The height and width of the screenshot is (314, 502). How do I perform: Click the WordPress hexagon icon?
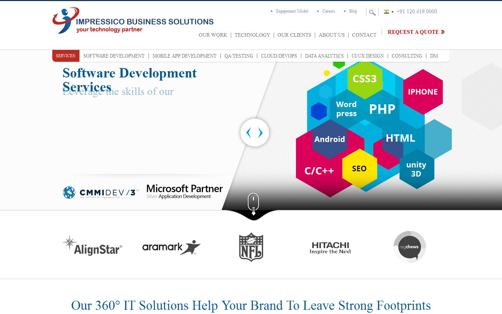[346, 109]
